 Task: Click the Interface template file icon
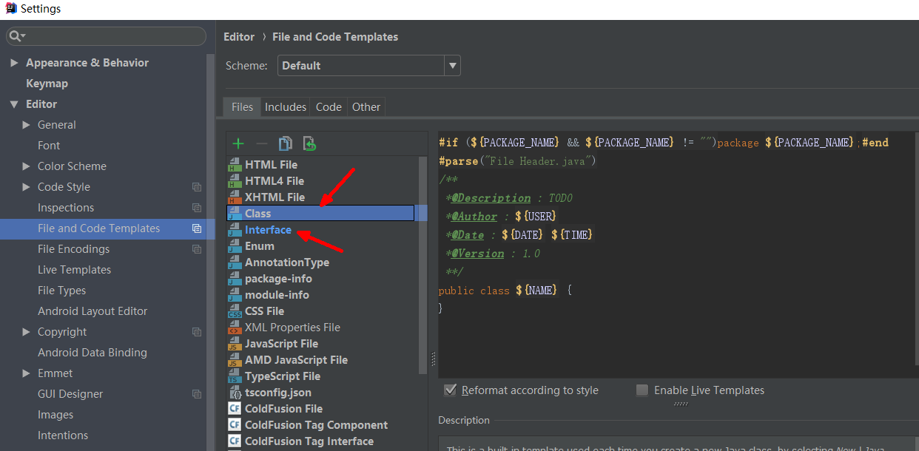(235, 230)
